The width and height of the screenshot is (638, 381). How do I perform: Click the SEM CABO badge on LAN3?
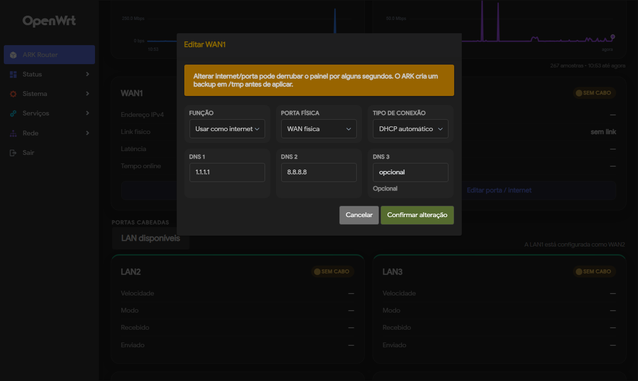point(594,272)
